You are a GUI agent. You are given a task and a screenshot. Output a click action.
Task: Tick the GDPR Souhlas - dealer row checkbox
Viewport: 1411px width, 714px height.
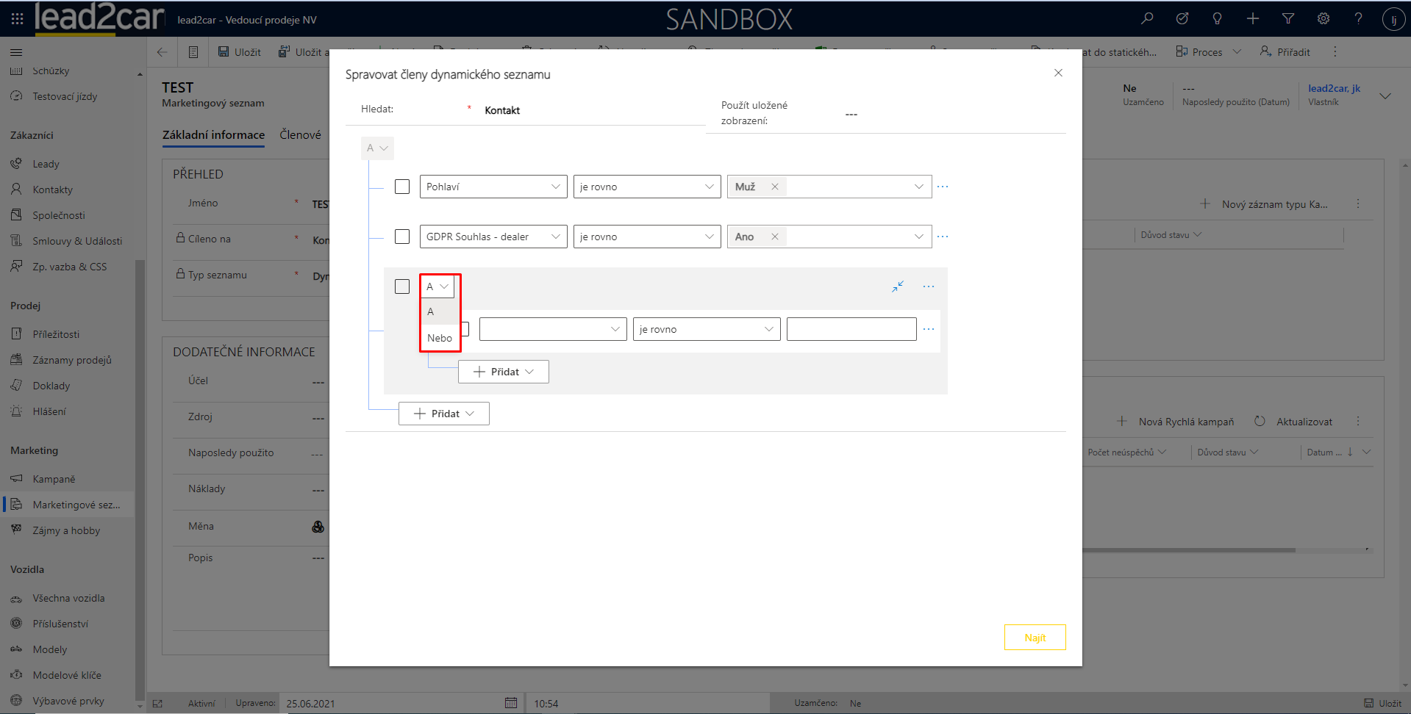(402, 237)
